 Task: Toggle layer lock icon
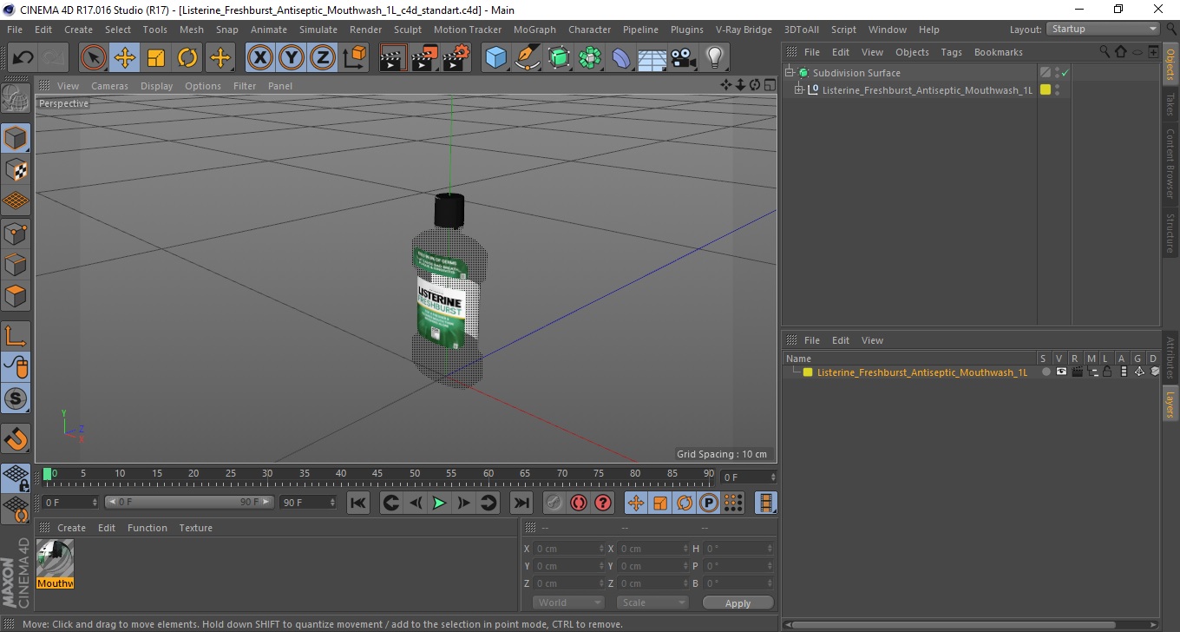point(1107,372)
